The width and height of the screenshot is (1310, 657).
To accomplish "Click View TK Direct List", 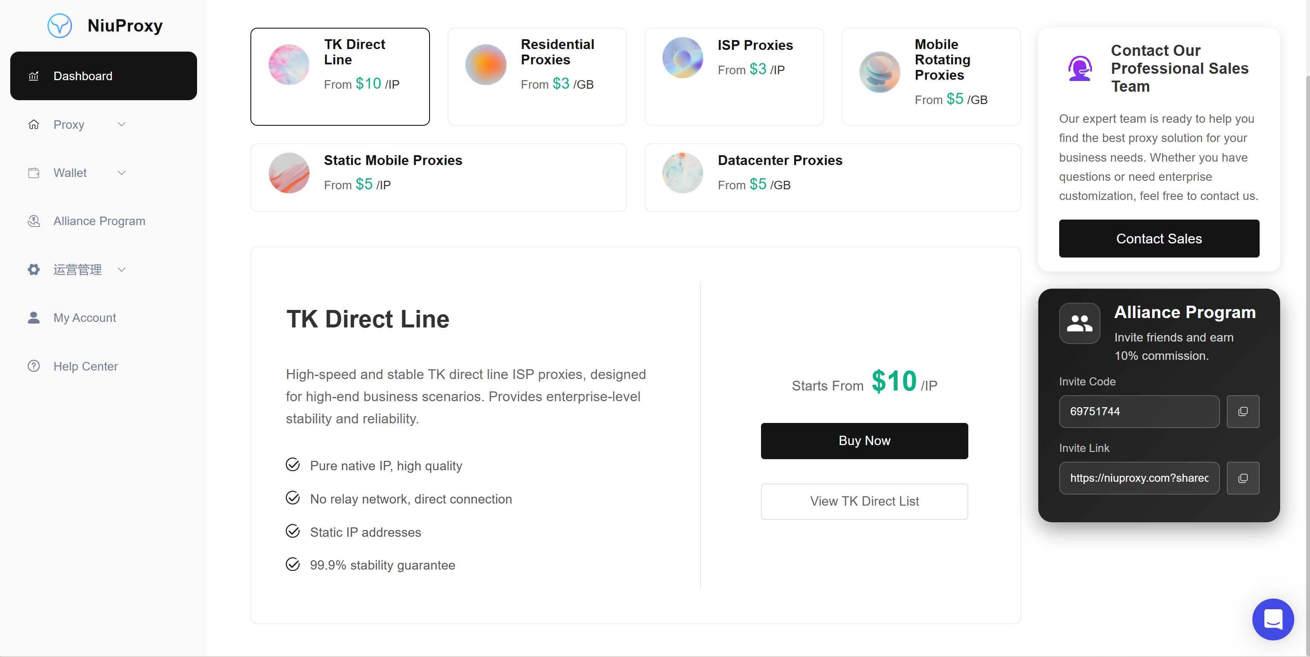I will [864, 501].
